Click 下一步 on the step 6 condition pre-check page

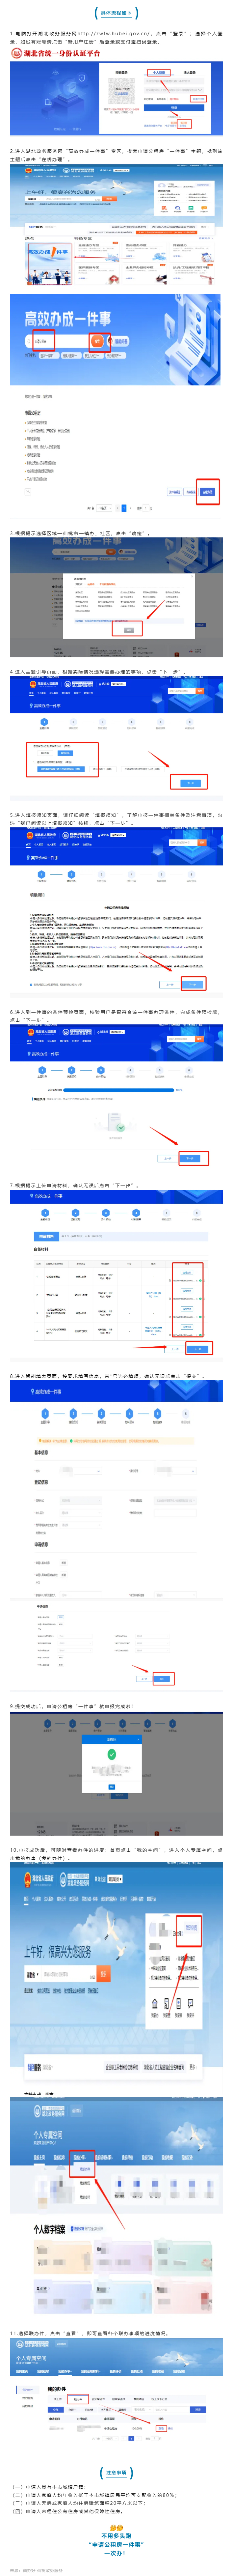click(x=192, y=1158)
